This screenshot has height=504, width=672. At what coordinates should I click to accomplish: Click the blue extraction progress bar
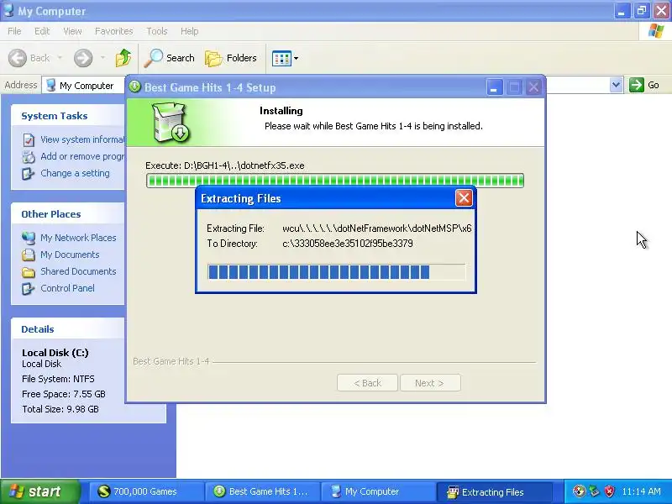[x=336, y=272]
